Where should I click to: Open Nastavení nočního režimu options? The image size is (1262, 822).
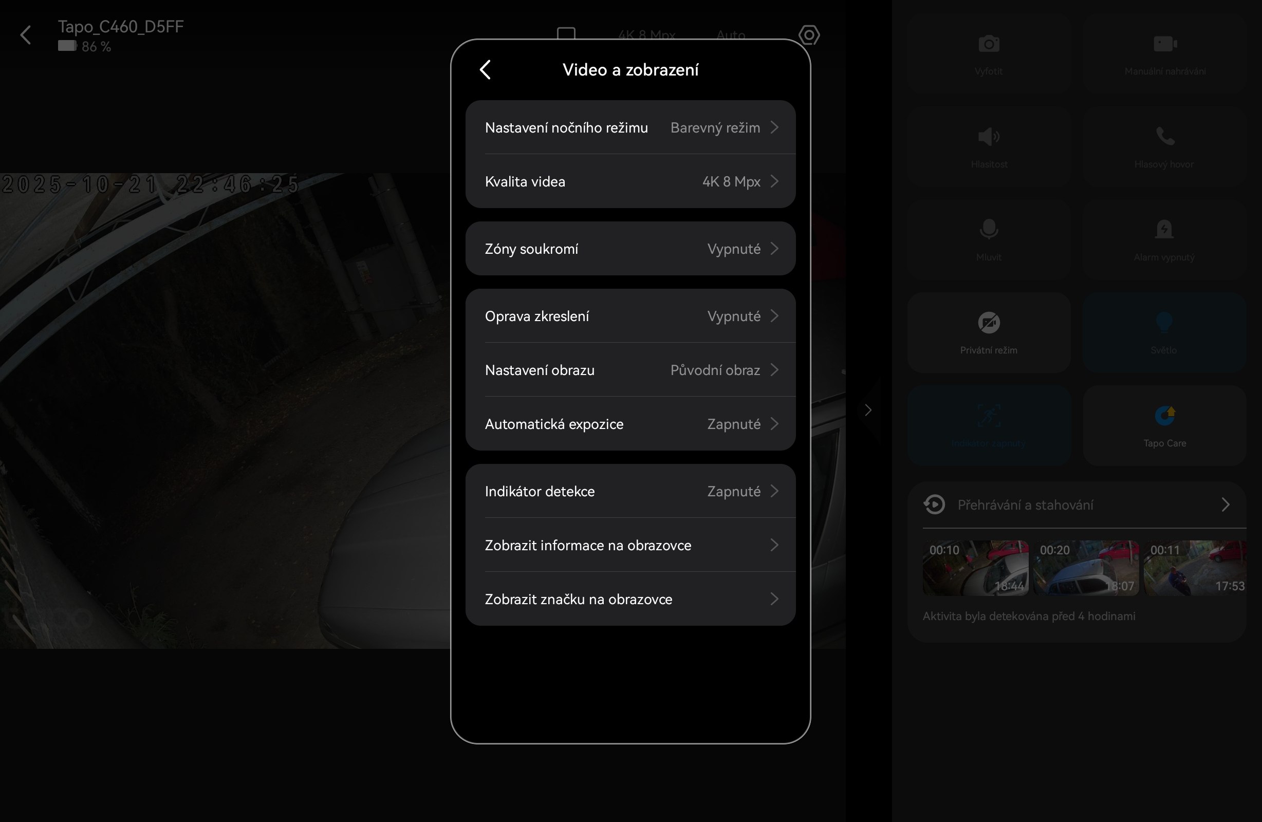pos(630,128)
